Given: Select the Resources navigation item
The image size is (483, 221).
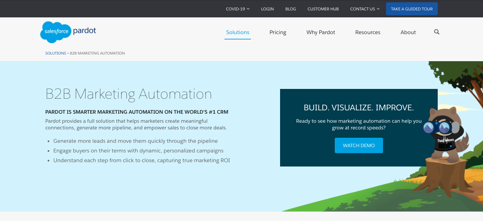Looking at the screenshot, I should [368, 32].
